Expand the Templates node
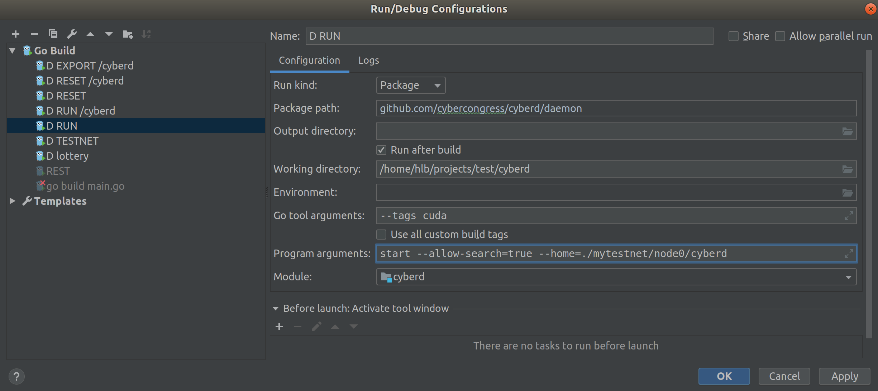 click(12, 201)
